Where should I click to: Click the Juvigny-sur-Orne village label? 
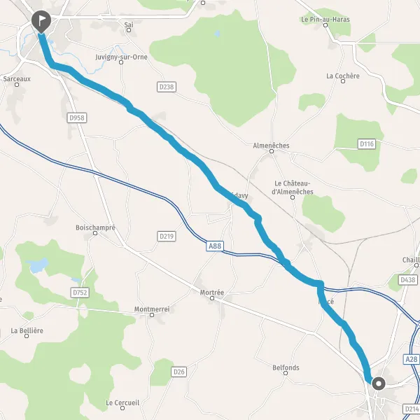pos(121,57)
